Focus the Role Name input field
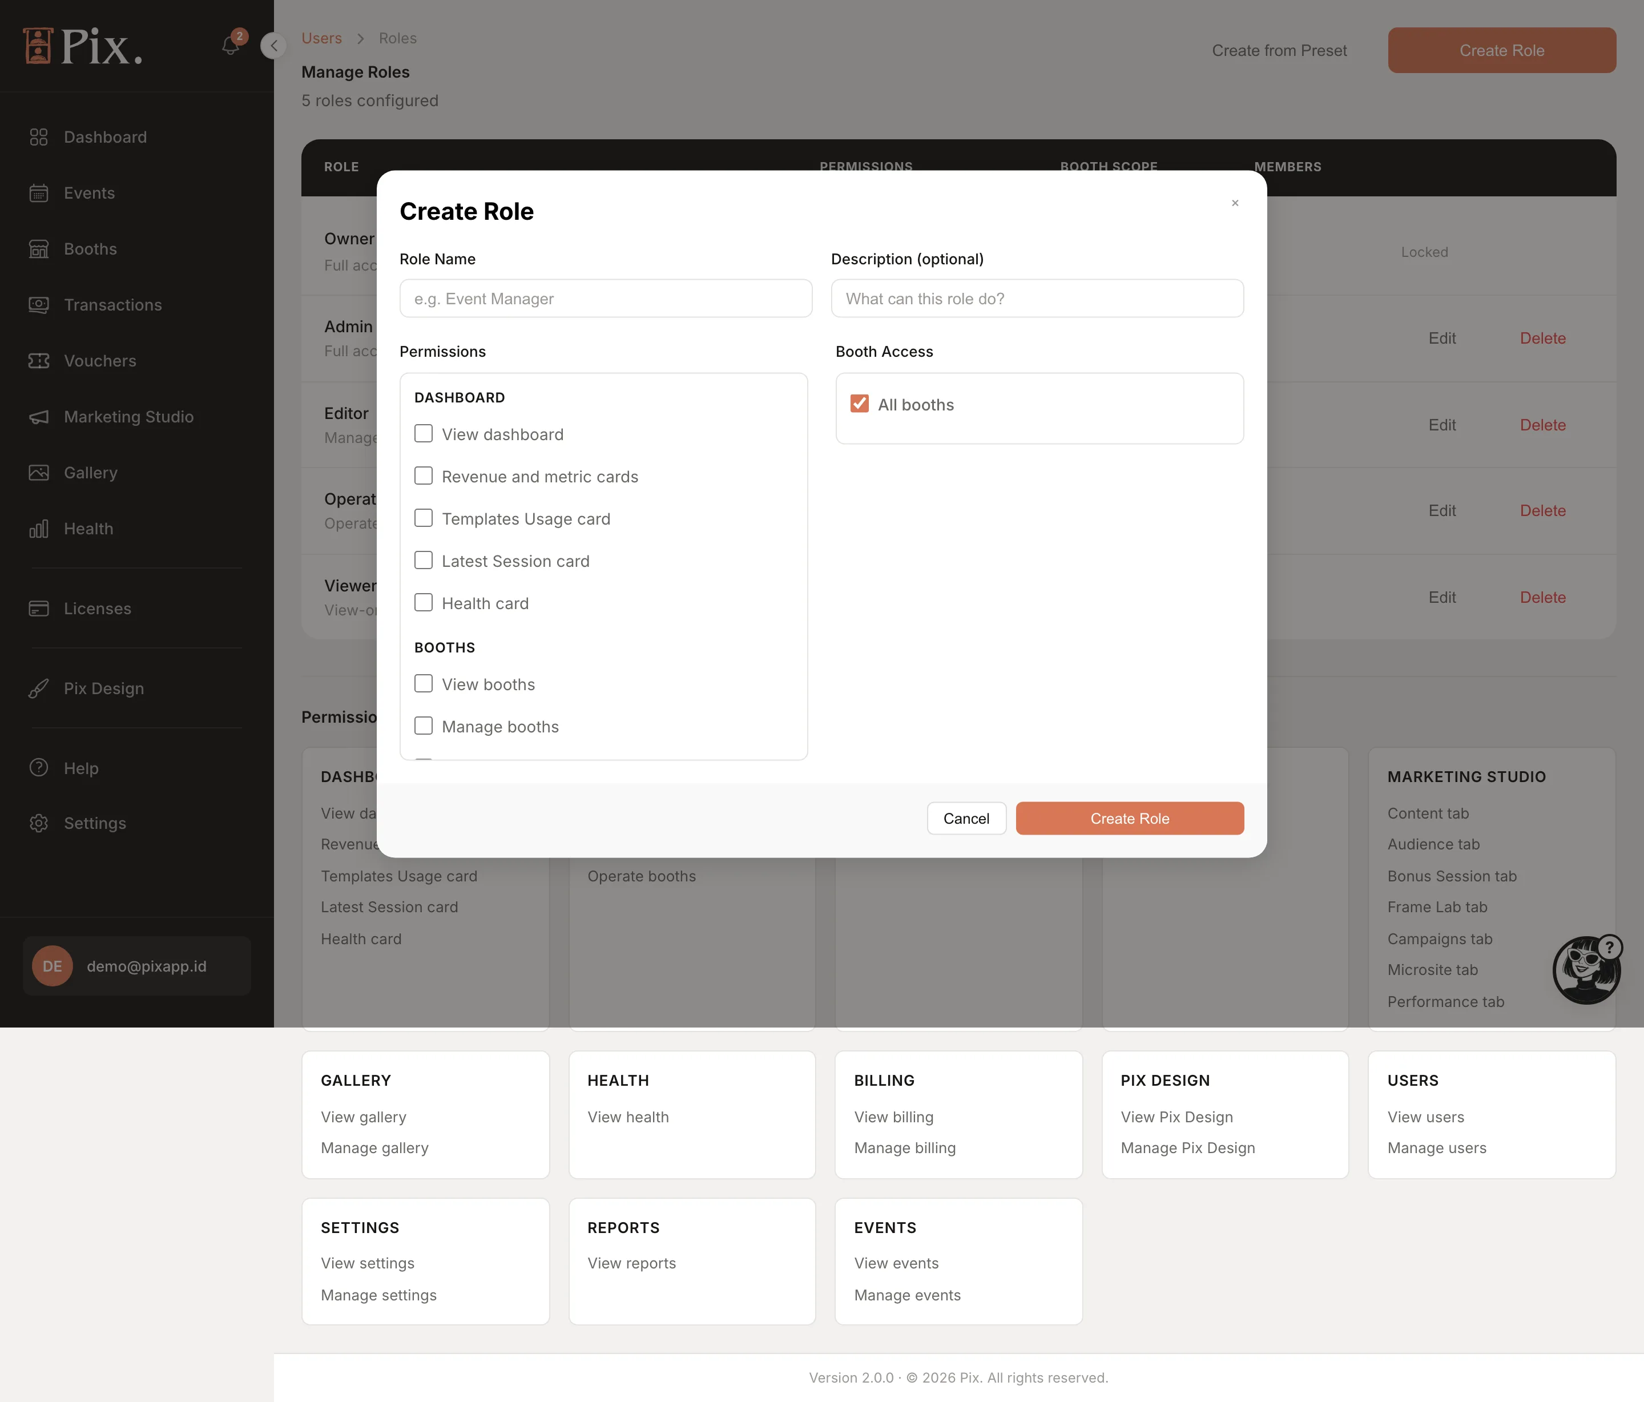The image size is (1644, 1402). point(606,299)
